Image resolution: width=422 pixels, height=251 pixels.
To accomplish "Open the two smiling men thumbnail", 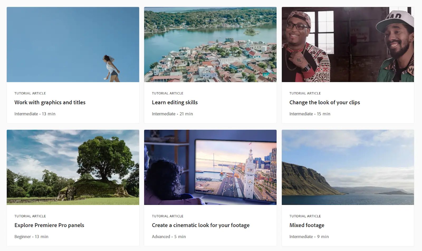I will coord(348,45).
